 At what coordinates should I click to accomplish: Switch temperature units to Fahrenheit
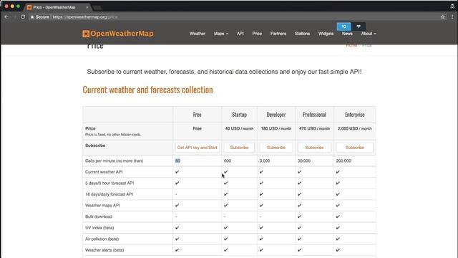click(x=359, y=27)
